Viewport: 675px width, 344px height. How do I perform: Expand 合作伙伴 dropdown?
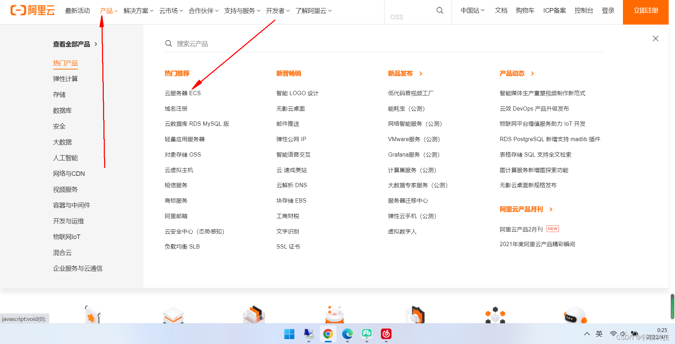tap(204, 11)
